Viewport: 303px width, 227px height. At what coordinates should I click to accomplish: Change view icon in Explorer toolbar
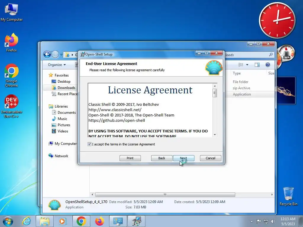241,65
